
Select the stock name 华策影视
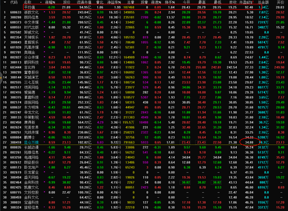click(31, 118)
